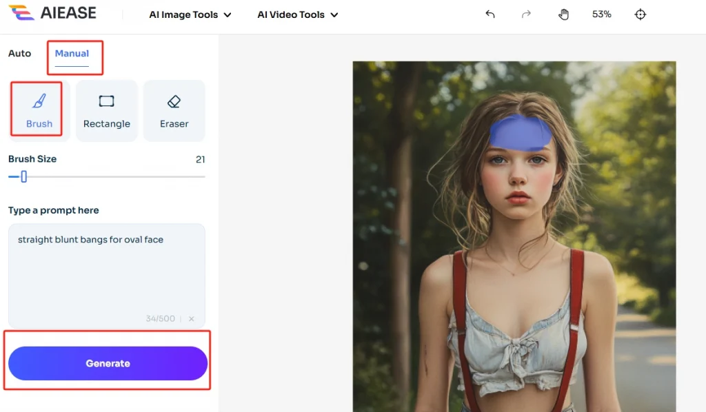This screenshot has height=412, width=706.
Task: Click the far right end of Brush Size track
Action: click(203, 177)
